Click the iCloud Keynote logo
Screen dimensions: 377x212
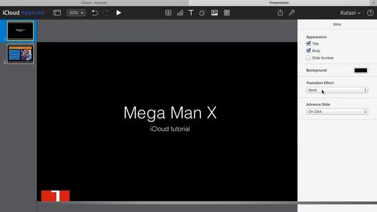tap(24, 13)
